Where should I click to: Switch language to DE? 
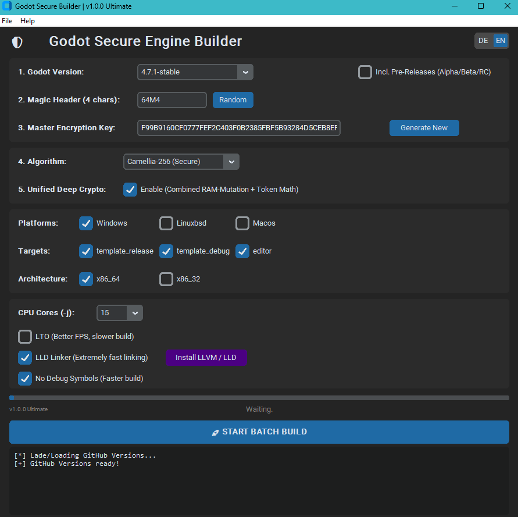[483, 41]
